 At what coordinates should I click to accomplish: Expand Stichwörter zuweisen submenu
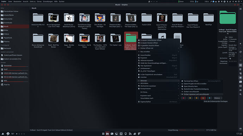coord(158,86)
